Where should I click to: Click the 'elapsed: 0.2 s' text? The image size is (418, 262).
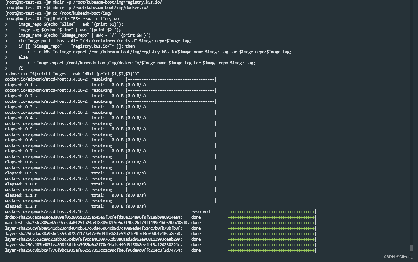click(x=21, y=96)
